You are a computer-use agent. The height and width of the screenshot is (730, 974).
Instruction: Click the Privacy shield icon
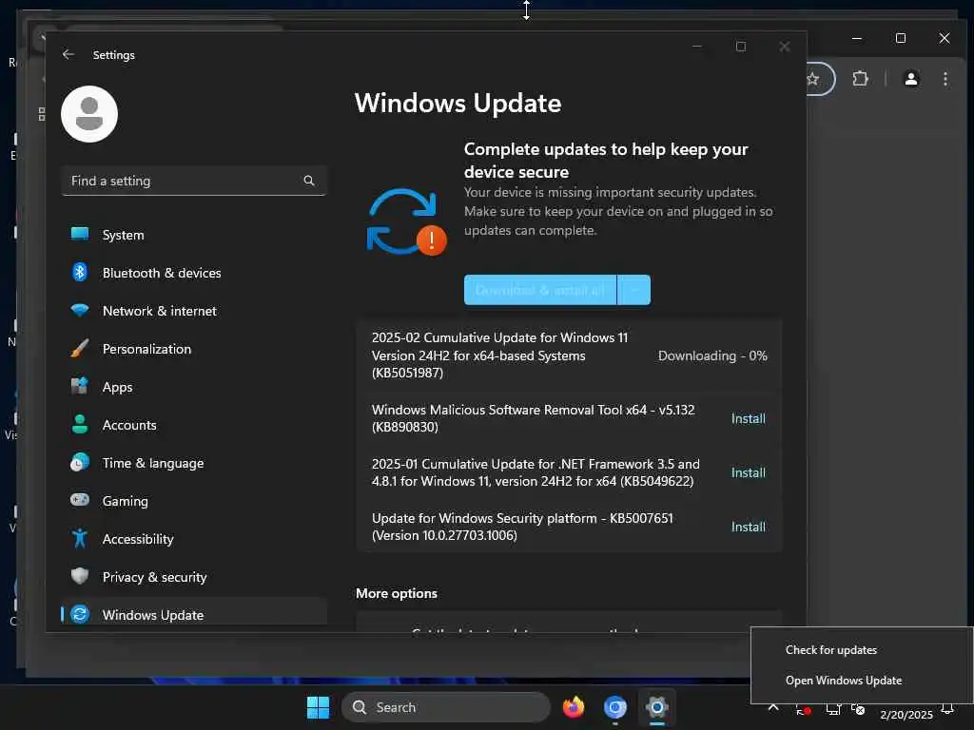point(80,576)
